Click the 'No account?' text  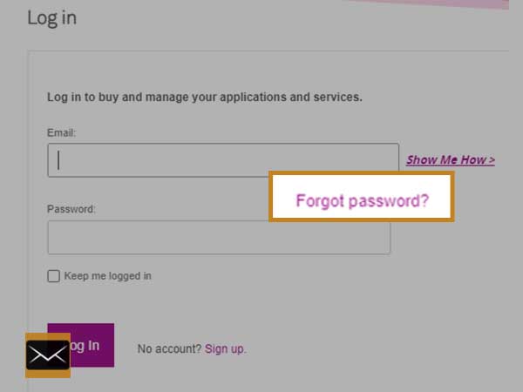click(x=169, y=349)
